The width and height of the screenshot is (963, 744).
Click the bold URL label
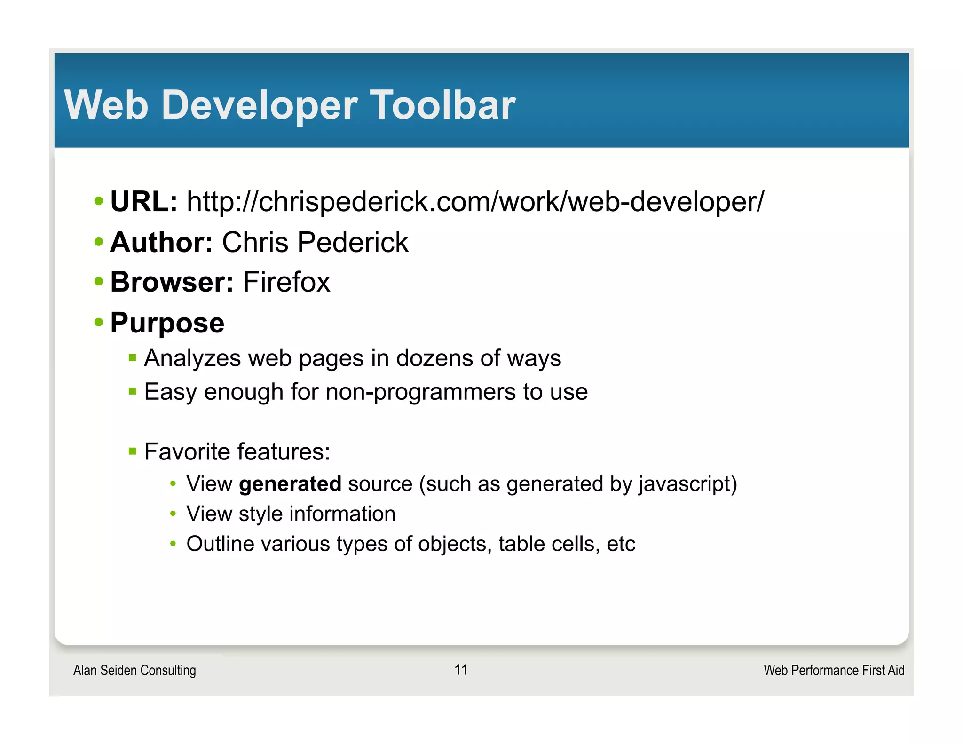pos(143,202)
